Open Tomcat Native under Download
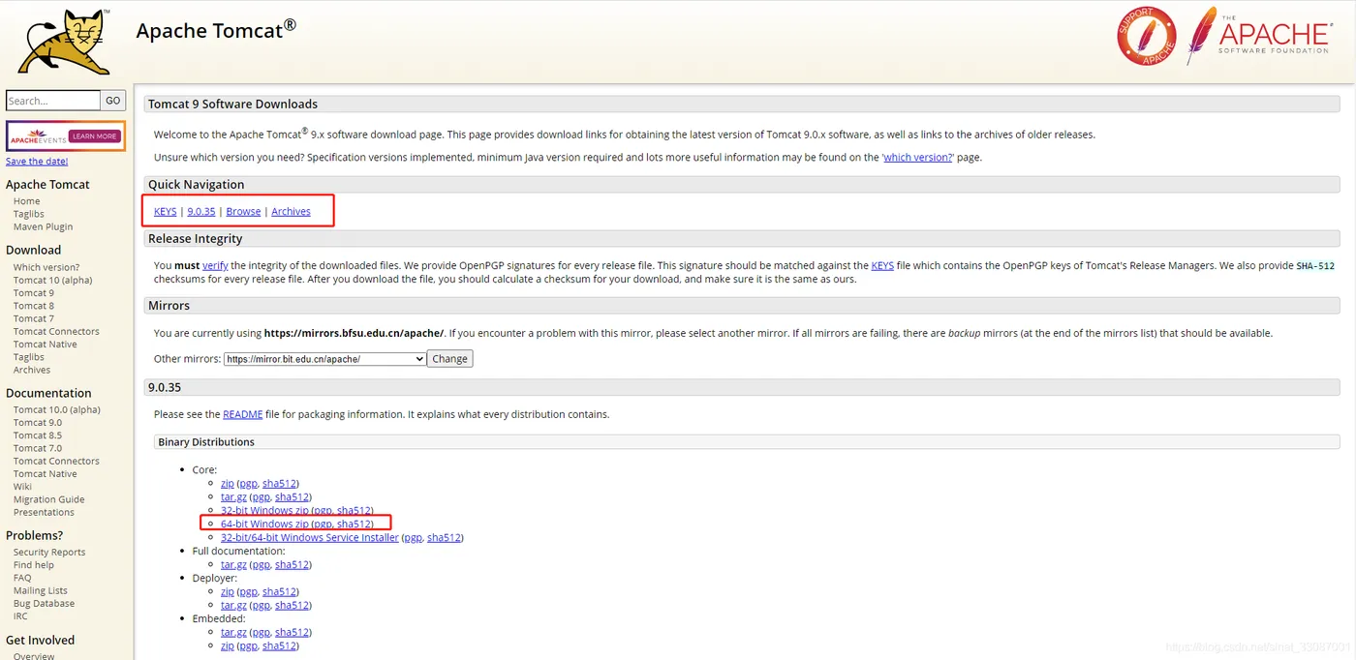The width and height of the screenshot is (1356, 660). tap(46, 344)
